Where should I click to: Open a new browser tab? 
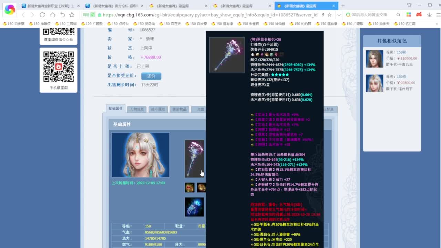(343, 6)
